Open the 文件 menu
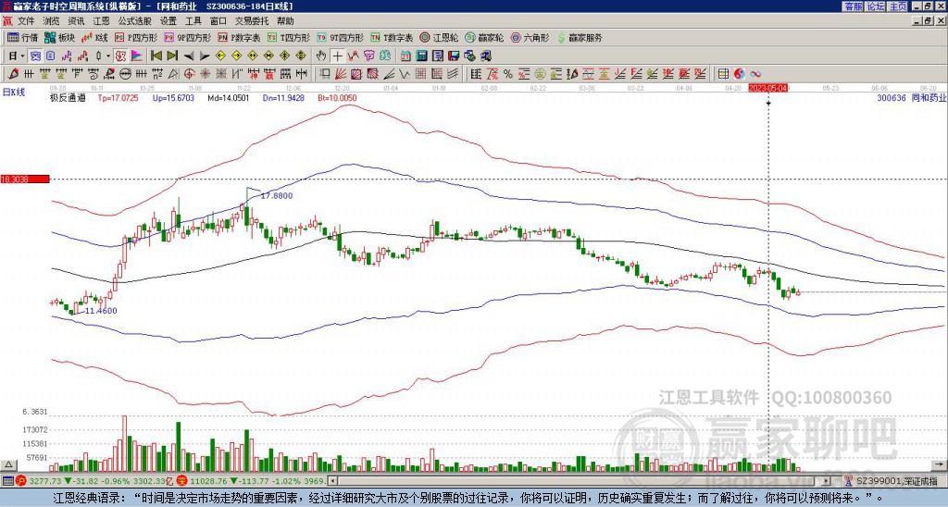 pyautogui.click(x=26, y=21)
